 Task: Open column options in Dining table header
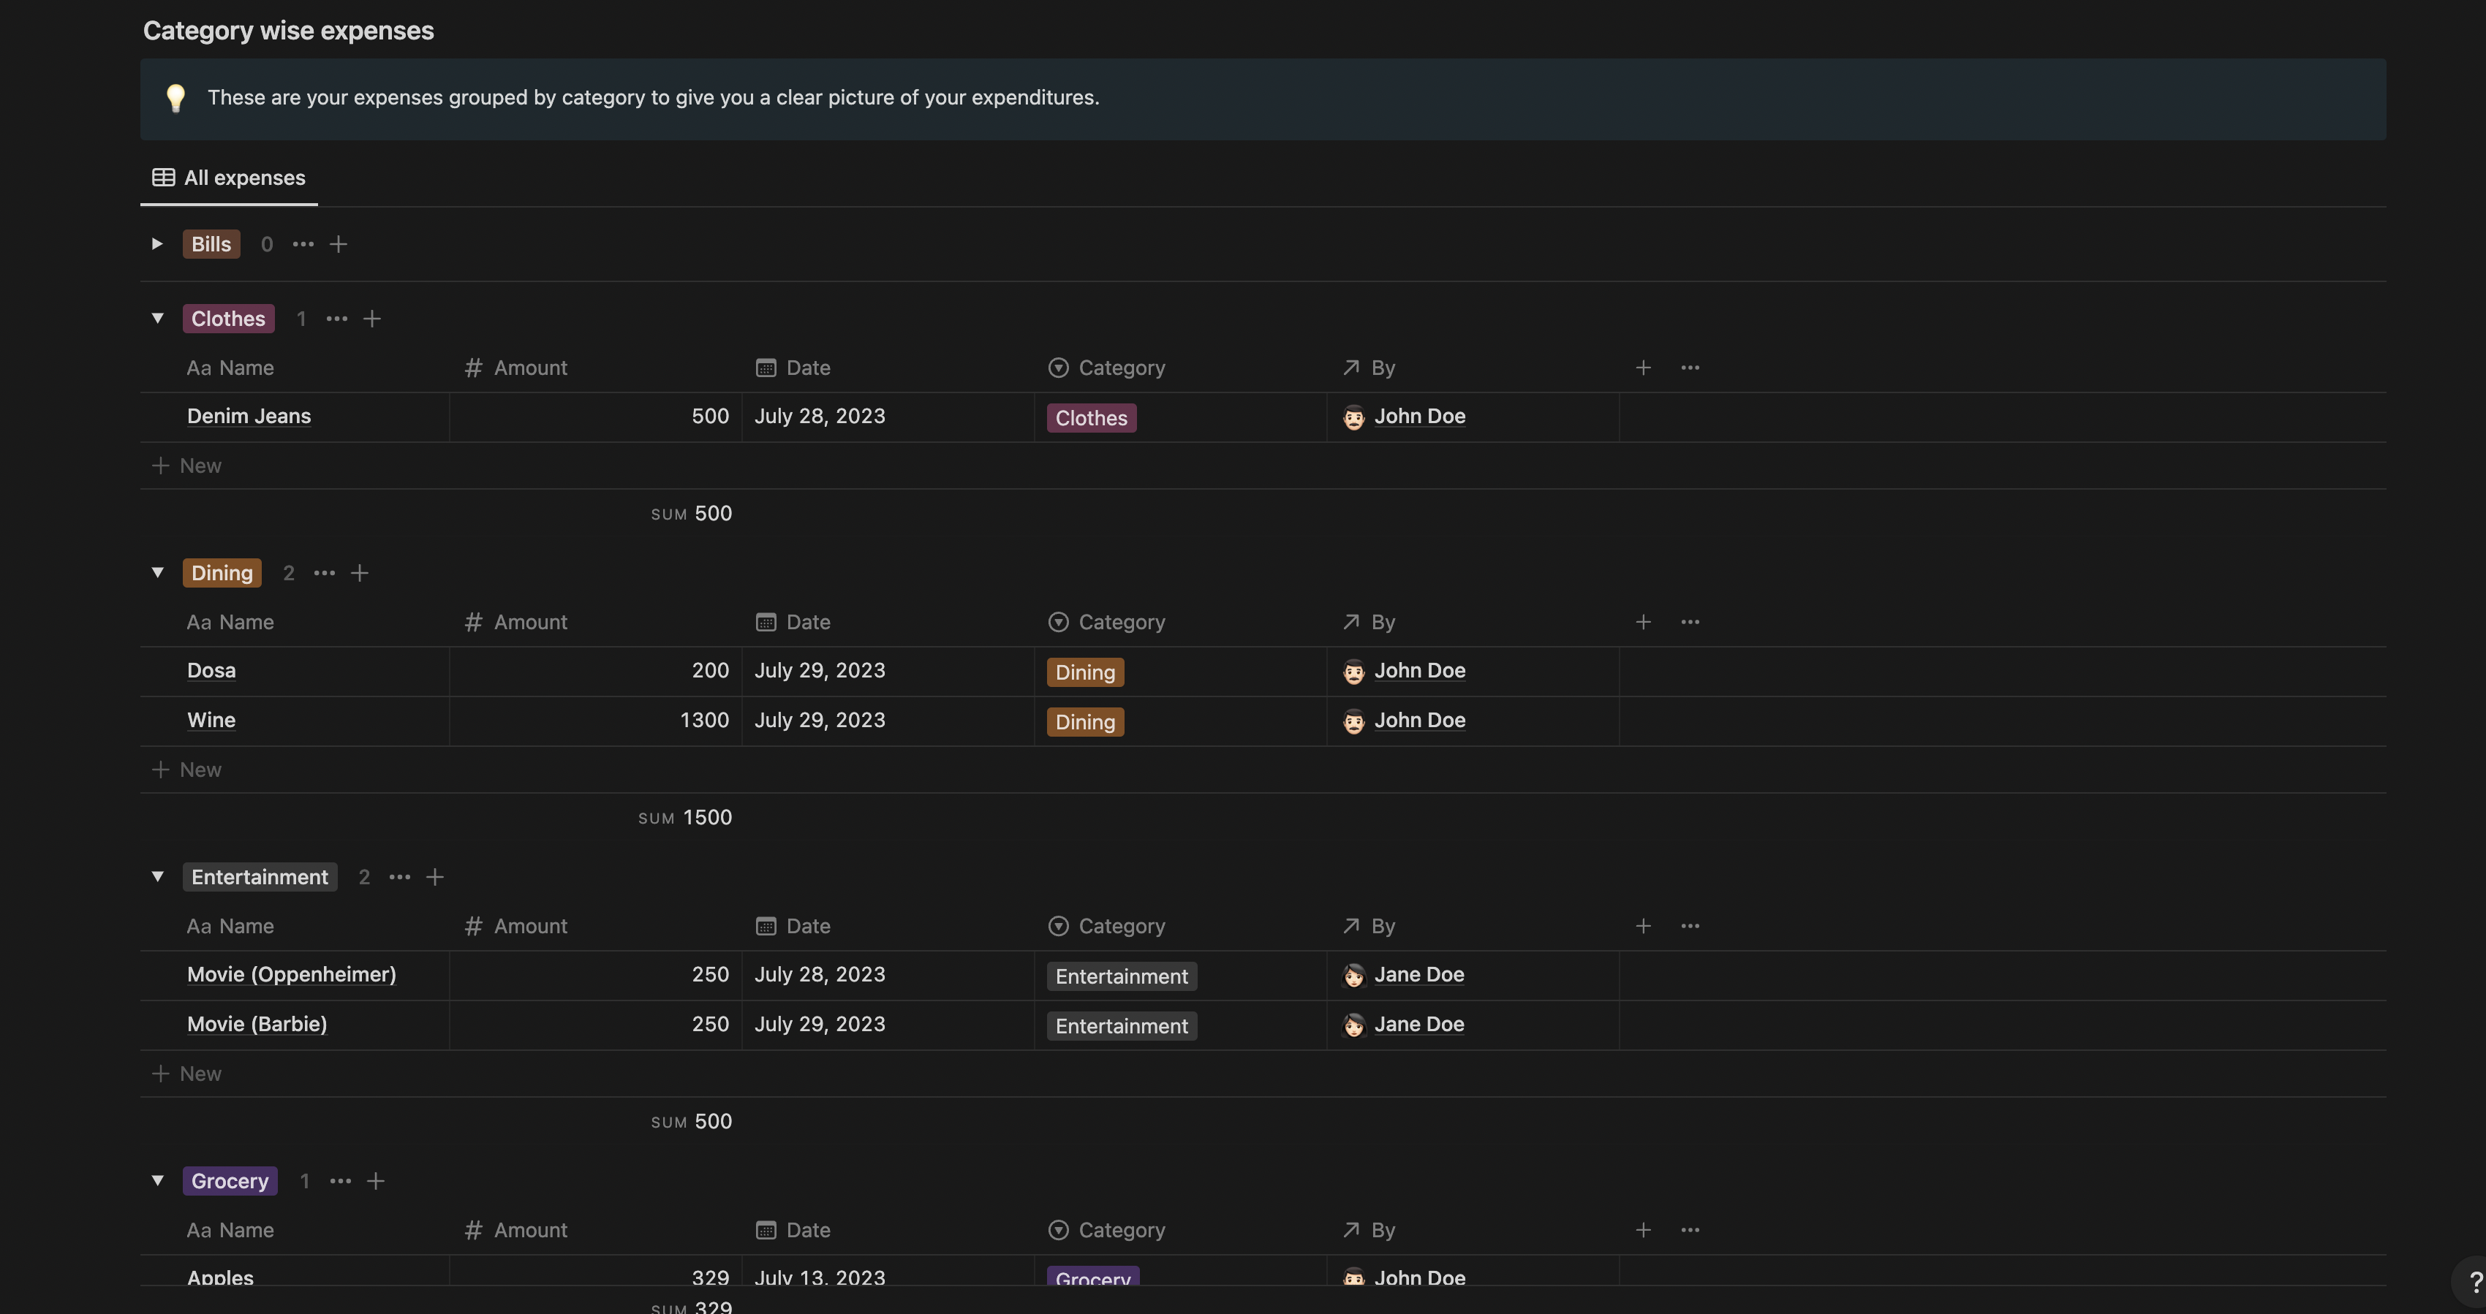click(1690, 622)
